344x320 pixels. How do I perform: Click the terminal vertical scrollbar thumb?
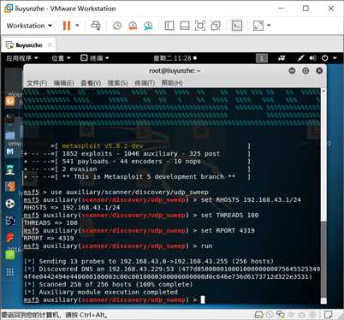tap(323, 258)
